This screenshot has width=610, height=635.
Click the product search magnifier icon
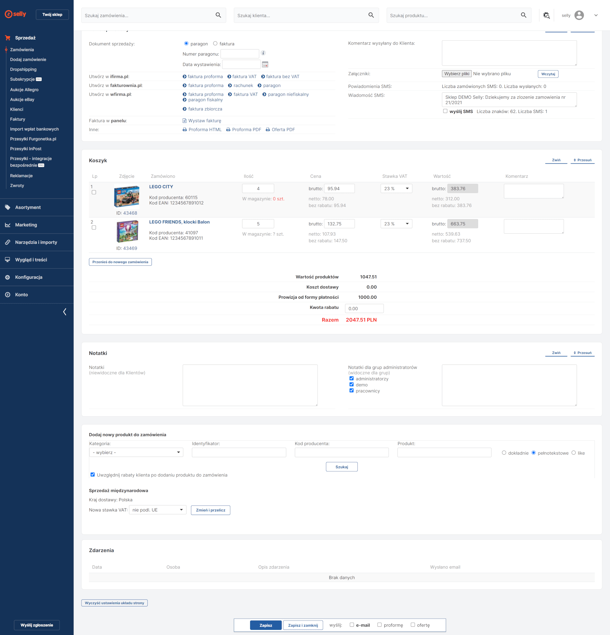523,15
